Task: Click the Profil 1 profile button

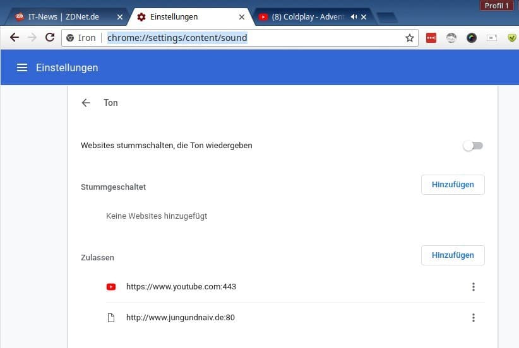Action: pos(497,6)
